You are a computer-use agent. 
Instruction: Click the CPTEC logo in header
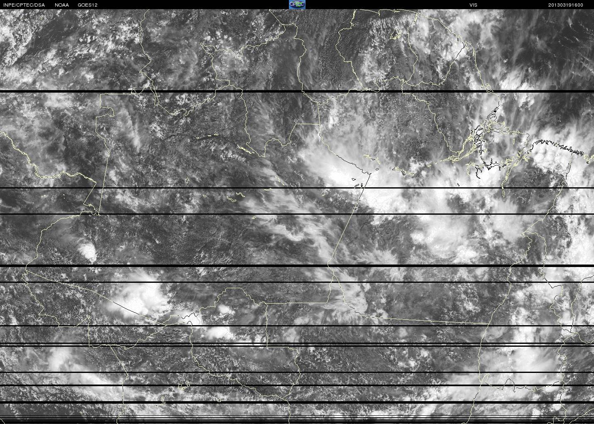[297, 5]
